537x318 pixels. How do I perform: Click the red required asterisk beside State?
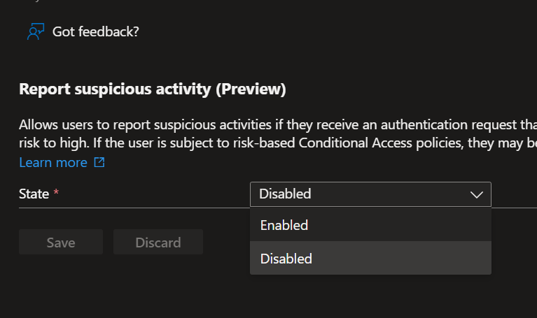56,194
